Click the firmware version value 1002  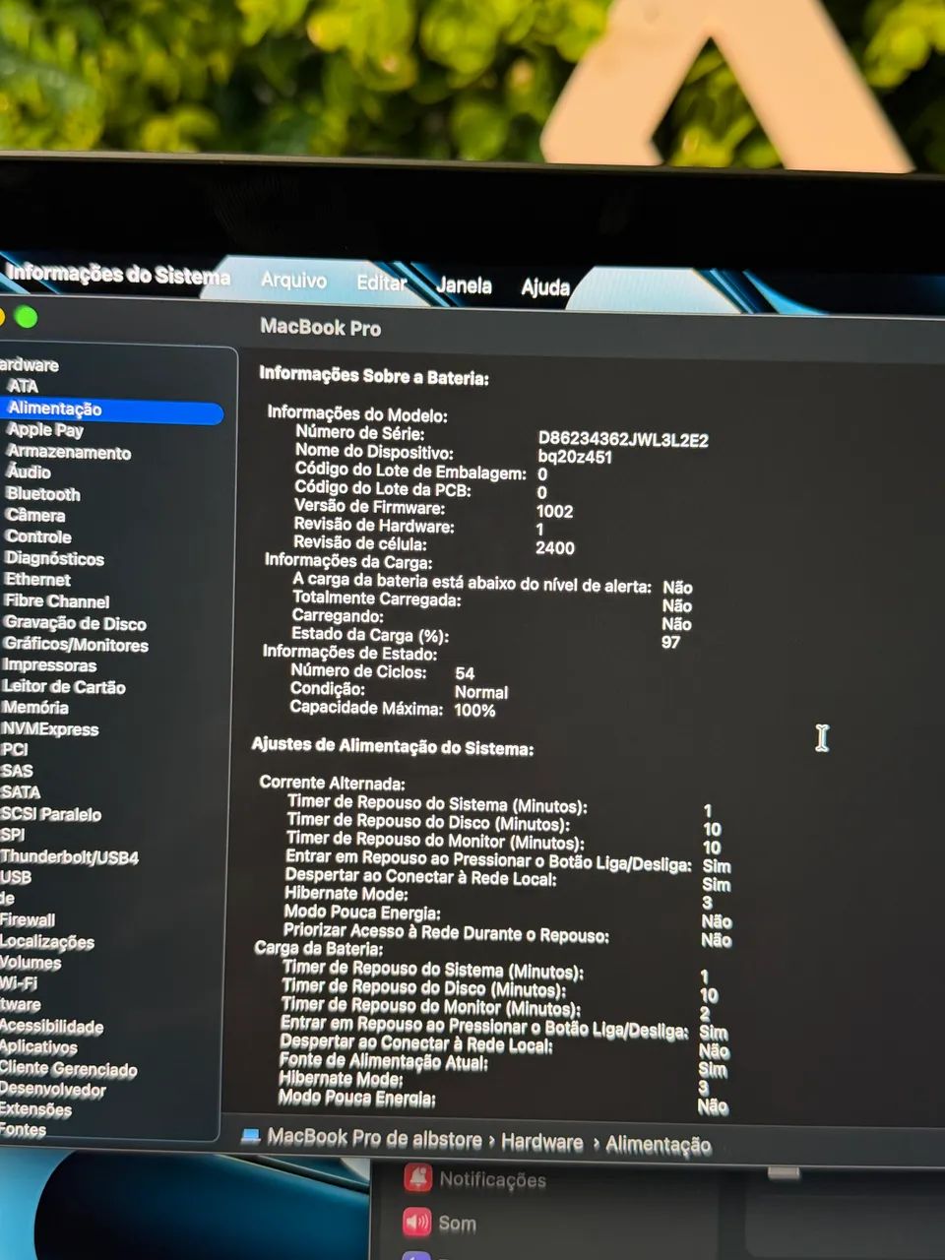click(554, 511)
